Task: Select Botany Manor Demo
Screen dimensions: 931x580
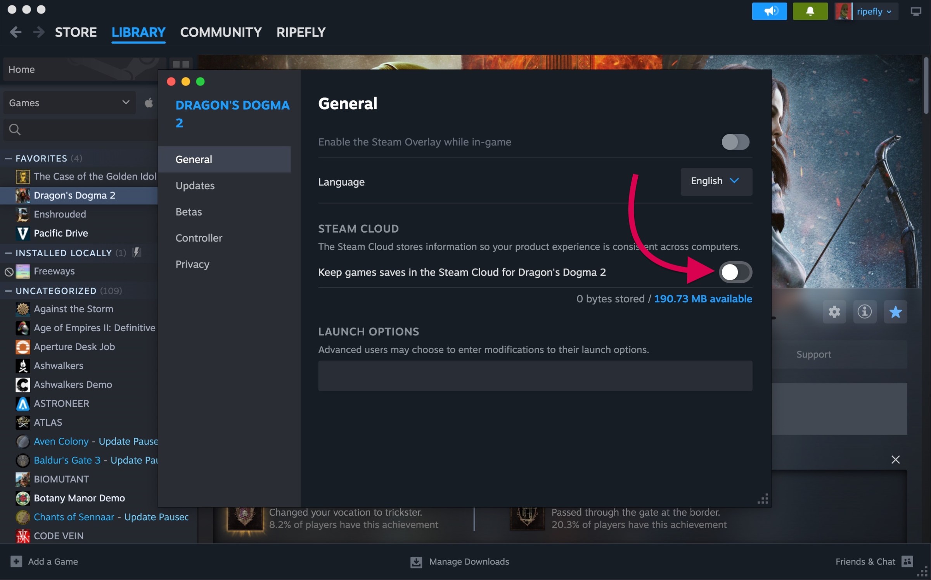Action: 79,498
